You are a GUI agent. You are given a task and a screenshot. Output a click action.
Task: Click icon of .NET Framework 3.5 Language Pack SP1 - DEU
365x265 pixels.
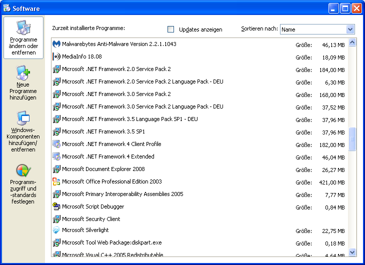56,119
